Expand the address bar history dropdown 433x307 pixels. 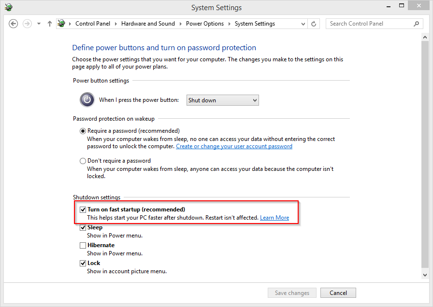[303, 24]
